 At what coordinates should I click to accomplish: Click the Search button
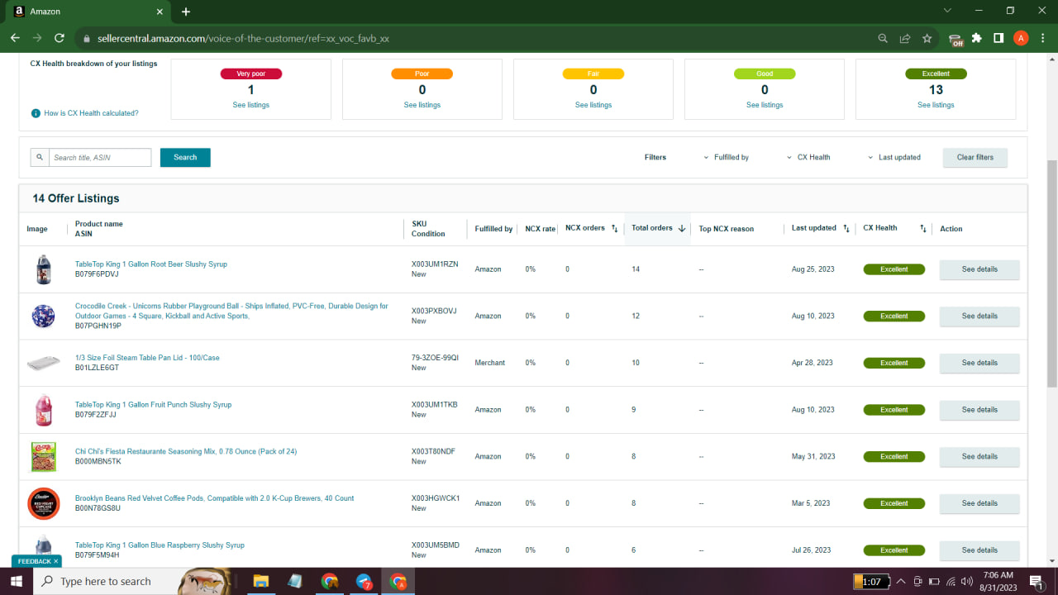click(185, 157)
